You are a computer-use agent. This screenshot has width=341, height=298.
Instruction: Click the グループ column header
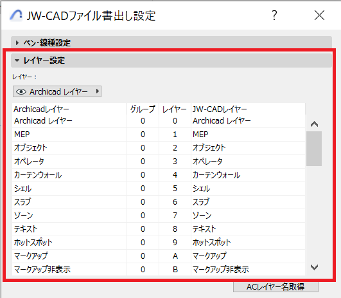point(143,109)
